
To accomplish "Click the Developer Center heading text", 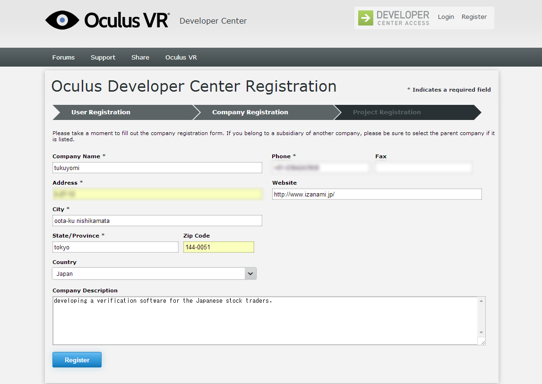I will (x=213, y=21).
